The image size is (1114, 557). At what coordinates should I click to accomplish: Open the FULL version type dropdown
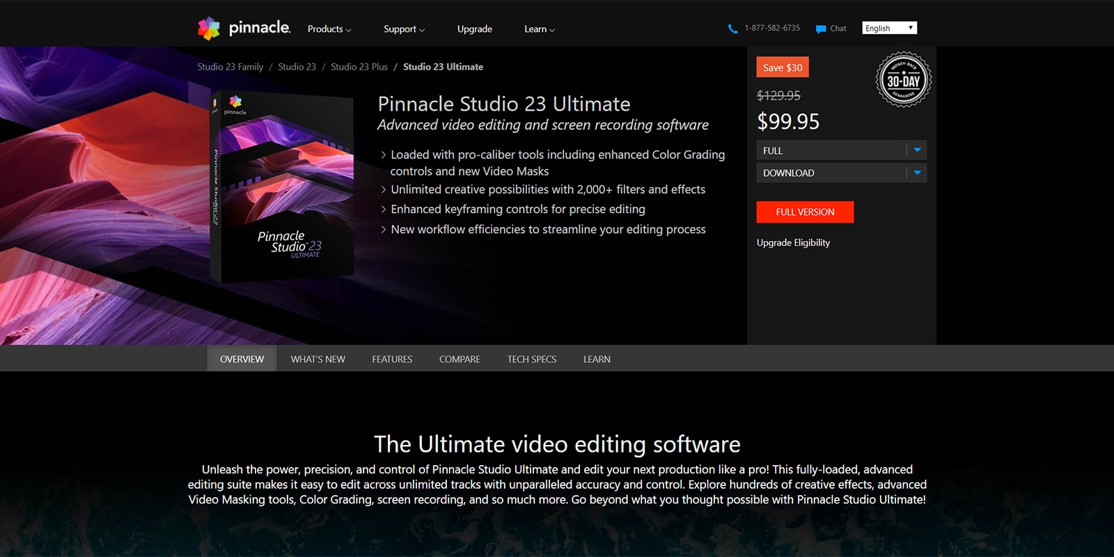(841, 150)
